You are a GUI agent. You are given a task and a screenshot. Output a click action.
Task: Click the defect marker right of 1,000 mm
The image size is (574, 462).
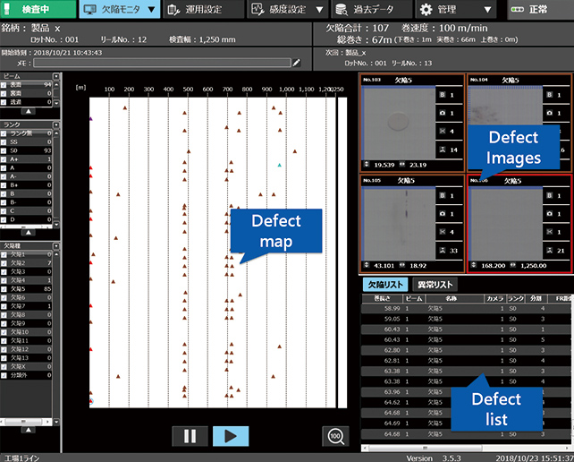(x=295, y=151)
